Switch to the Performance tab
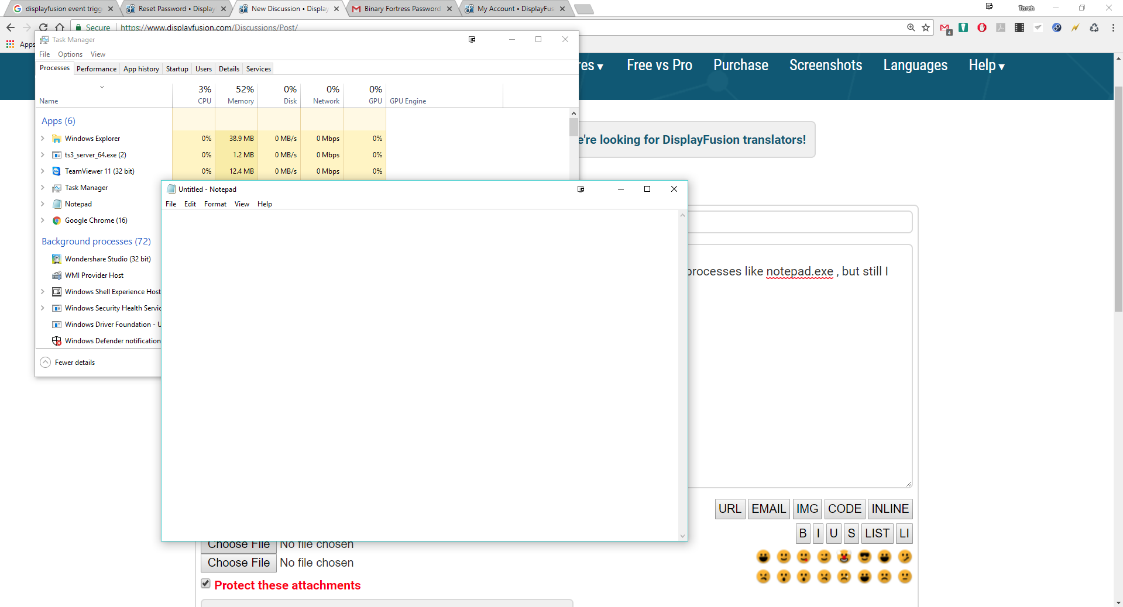The height and width of the screenshot is (607, 1123). (x=97, y=69)
